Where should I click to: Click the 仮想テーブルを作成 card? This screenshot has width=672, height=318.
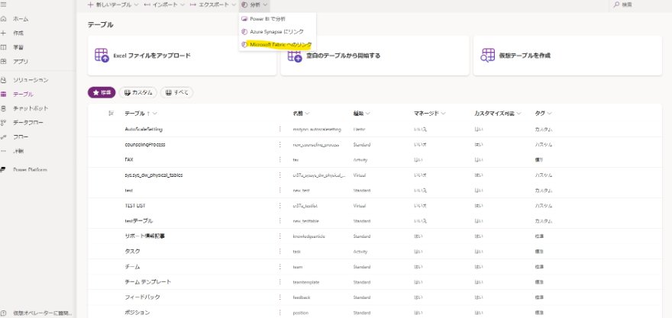click(567, 56)
